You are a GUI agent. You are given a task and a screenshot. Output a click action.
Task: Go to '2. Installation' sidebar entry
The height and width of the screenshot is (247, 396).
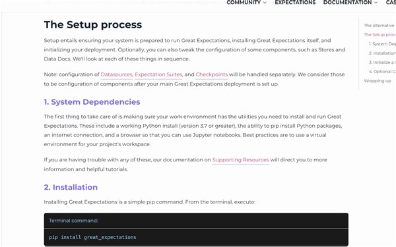[x=382, y=53]
